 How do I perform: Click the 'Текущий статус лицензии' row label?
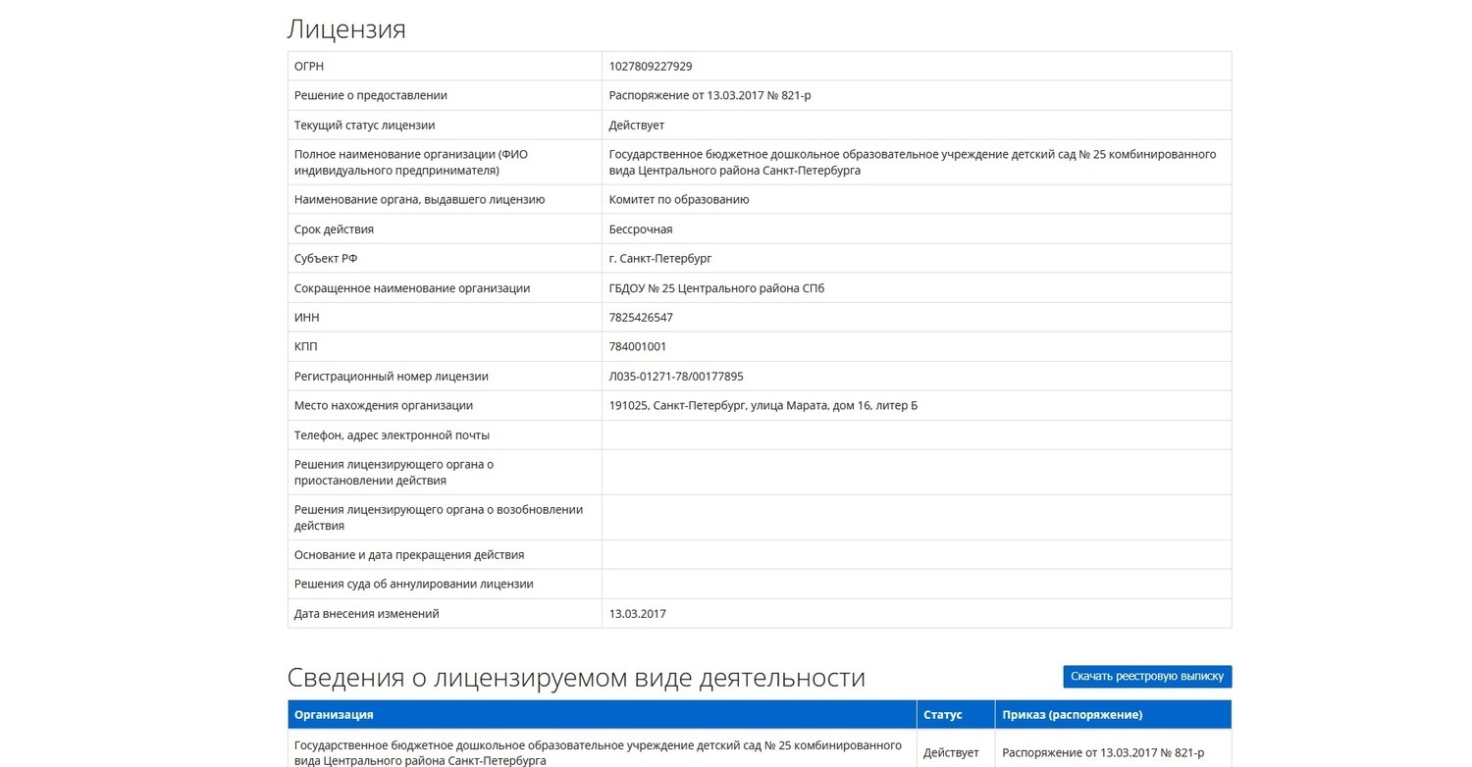point(364,126)
